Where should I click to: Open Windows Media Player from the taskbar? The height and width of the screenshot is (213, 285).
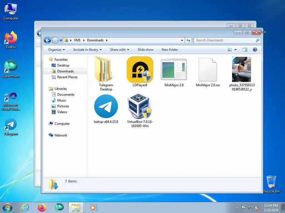[x=94, y=207]
